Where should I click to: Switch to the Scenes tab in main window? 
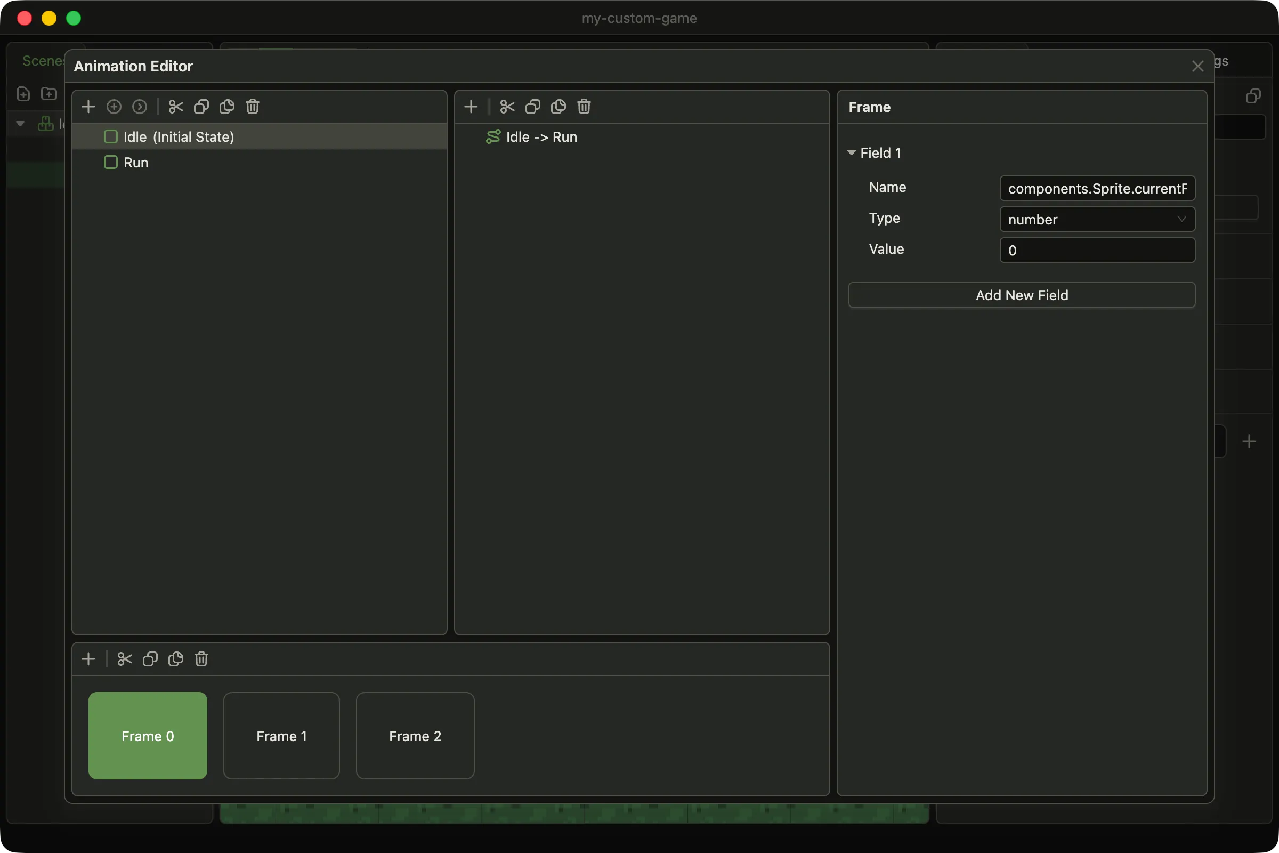43,61
